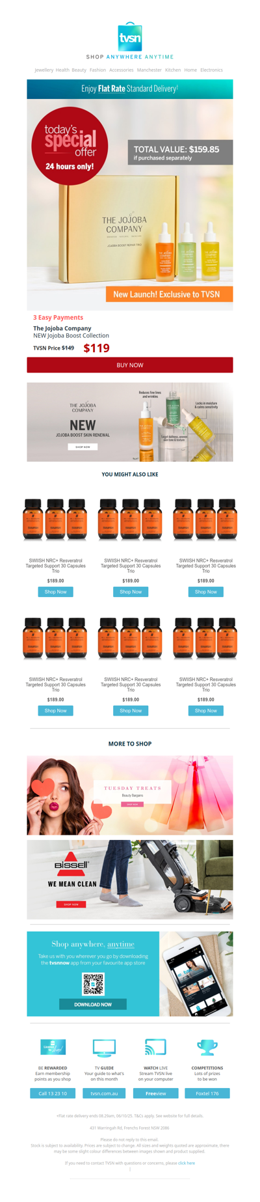Open the Tuesday Treats beauty banner

(x=130, y=796)
